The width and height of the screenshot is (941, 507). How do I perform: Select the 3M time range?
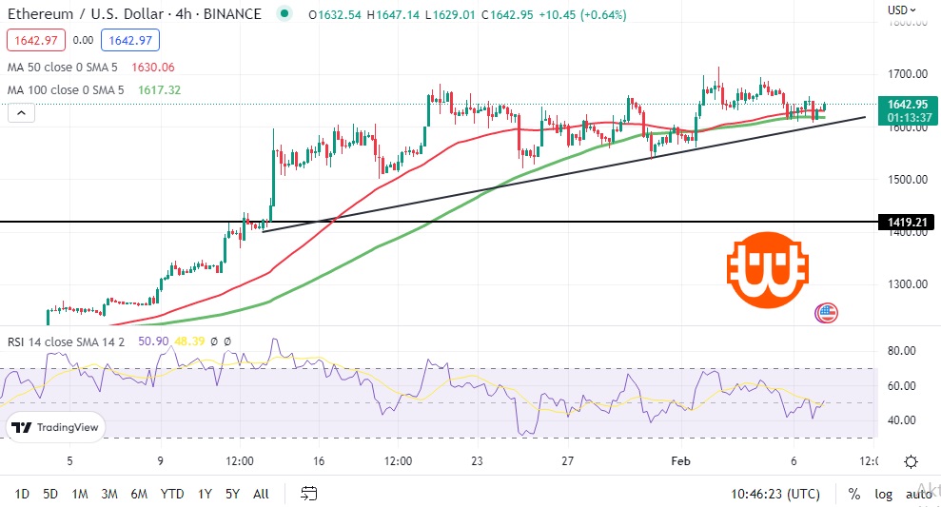tap(109, 494)
